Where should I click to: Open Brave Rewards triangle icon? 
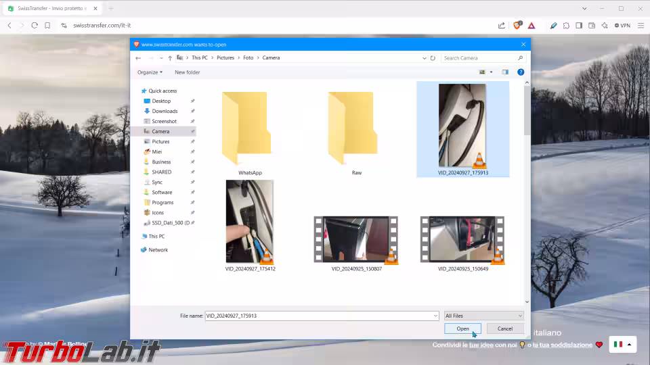[x=532, y=26]
